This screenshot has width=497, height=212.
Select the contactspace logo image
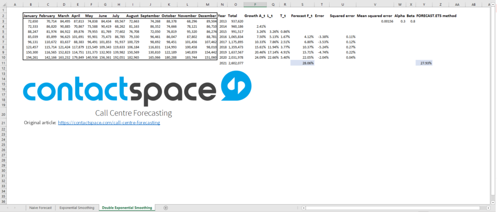pyautogui.click(x=137, y=89)
